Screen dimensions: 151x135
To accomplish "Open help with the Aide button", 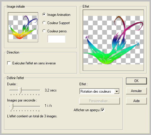I will click(x=136, y=101).
